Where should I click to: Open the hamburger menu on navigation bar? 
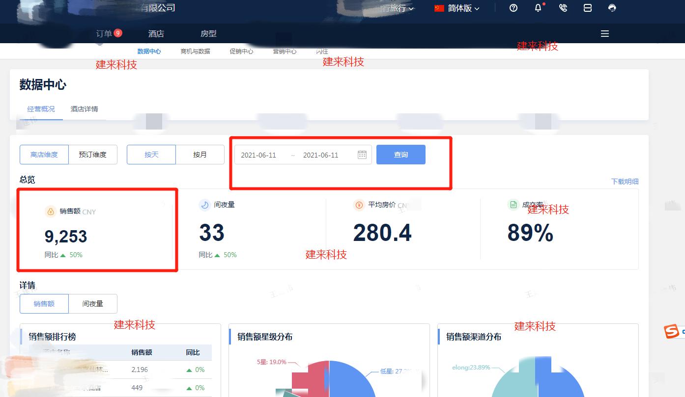click(604, 33)
